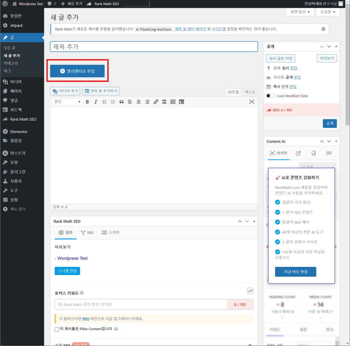Apply blockquote formatting
Image resolution: width=350 pixels, height=346 pixels.
click(121, 102)
